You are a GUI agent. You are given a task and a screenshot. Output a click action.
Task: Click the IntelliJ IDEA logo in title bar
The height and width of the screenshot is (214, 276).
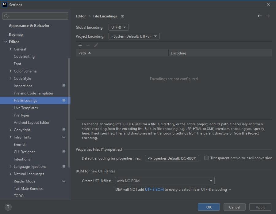point(4,5)
